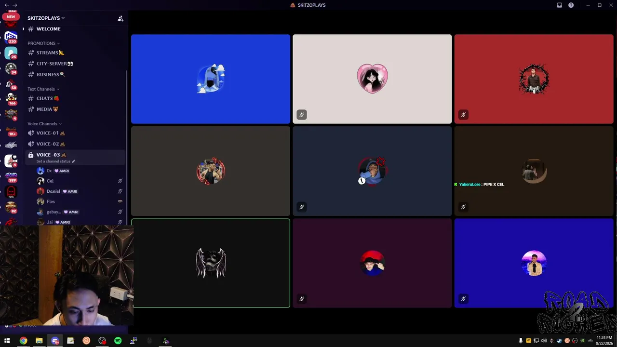Open the CHATS text channel

75,98
